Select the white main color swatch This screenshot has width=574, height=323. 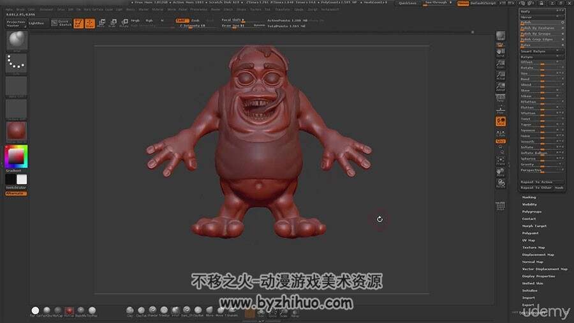click(x=22, y=179)
